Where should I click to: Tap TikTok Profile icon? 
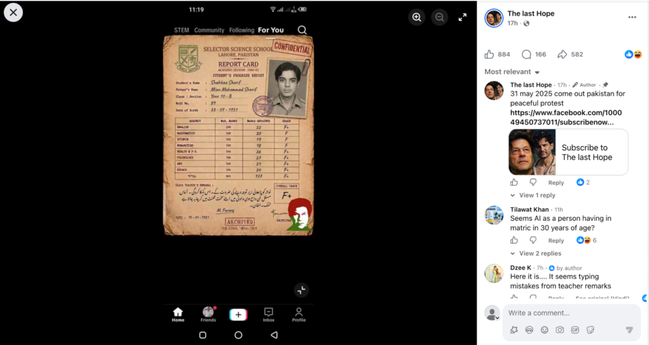click(299, 315)
